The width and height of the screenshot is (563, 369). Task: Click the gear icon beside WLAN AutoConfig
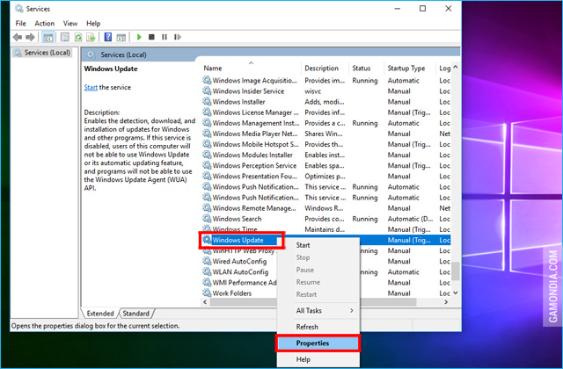click(x=207, y=271)
